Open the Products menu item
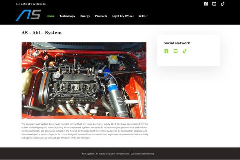 point(101,16)
